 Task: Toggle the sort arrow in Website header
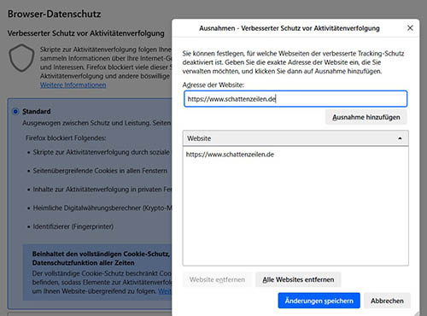point(400,138)
